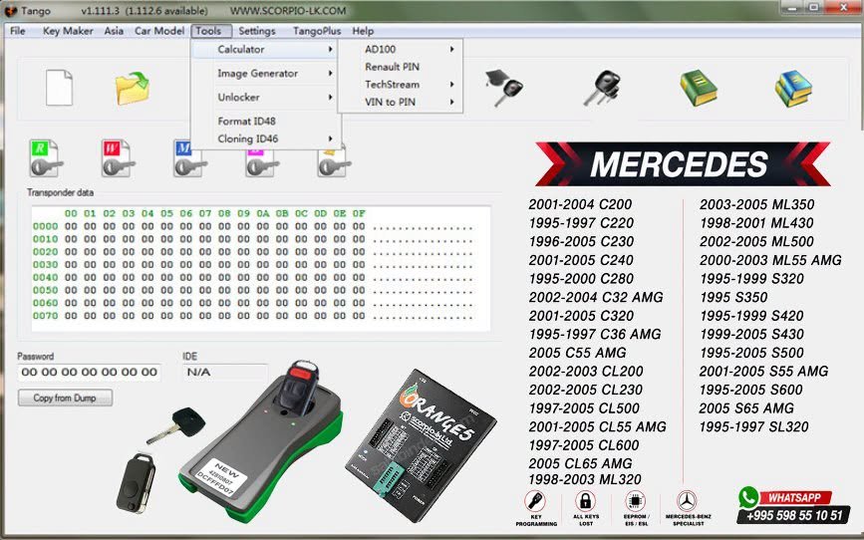
Task: Maximize the Tango window
Action: (814, 7)
